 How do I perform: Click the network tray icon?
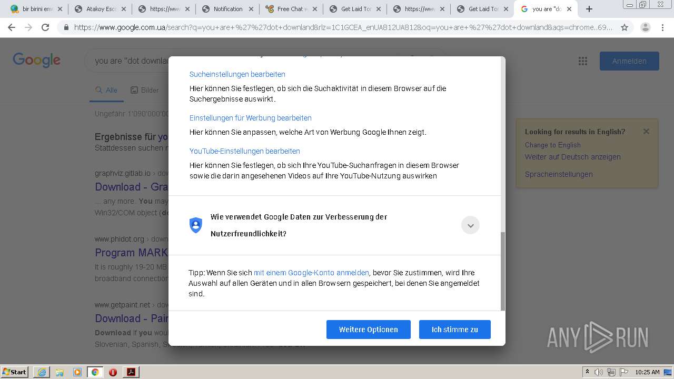click(611, 372)
